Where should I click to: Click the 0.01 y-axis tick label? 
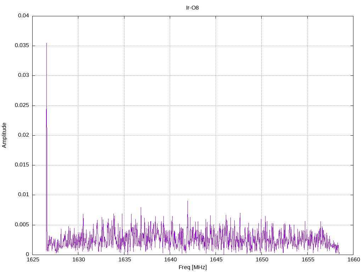pos(24,195)
